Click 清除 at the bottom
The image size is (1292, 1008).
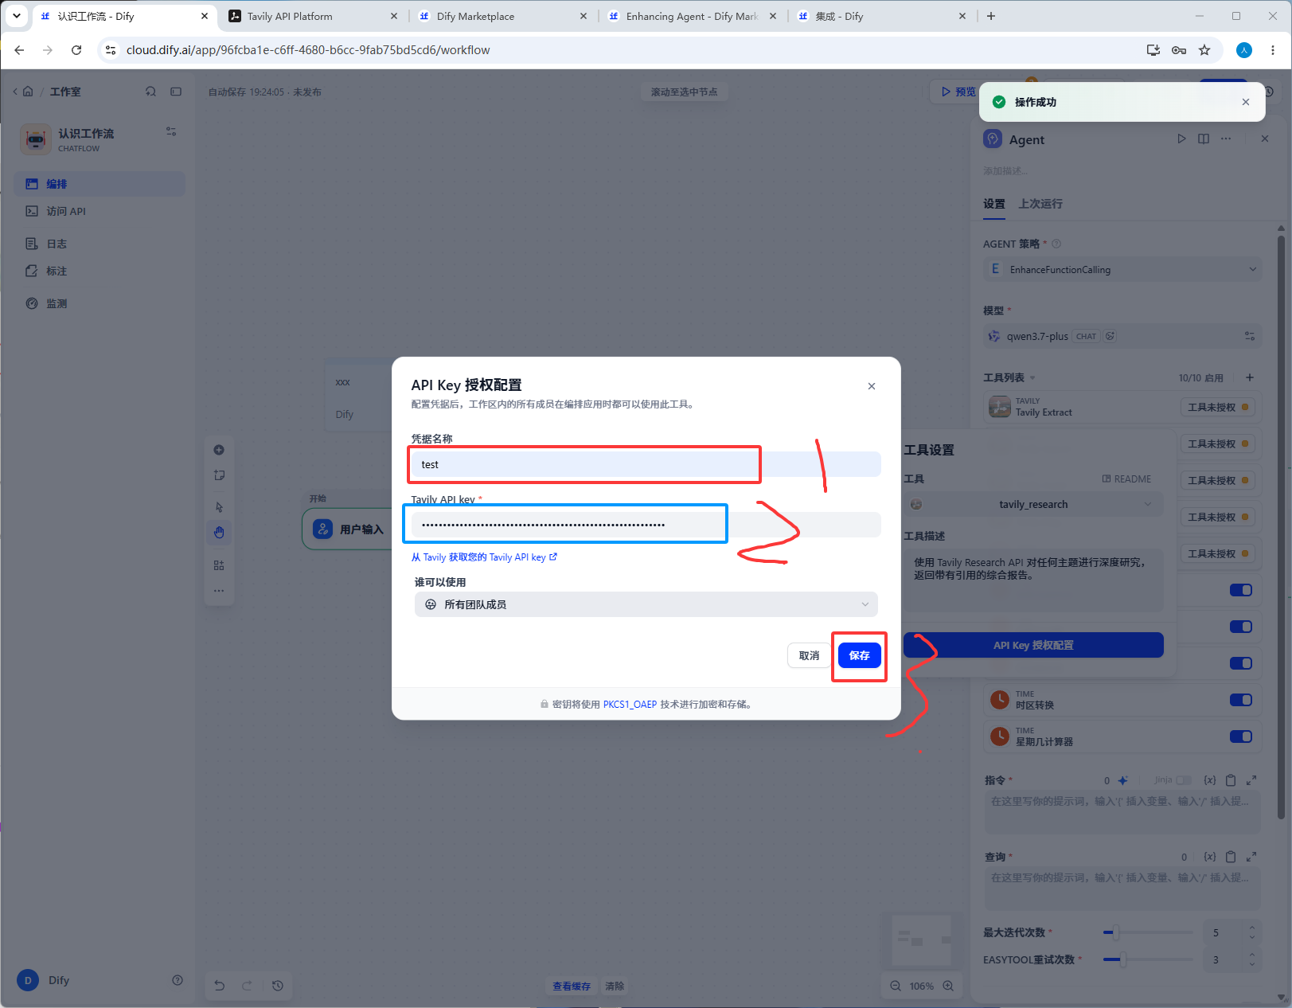tap(615, 987)
